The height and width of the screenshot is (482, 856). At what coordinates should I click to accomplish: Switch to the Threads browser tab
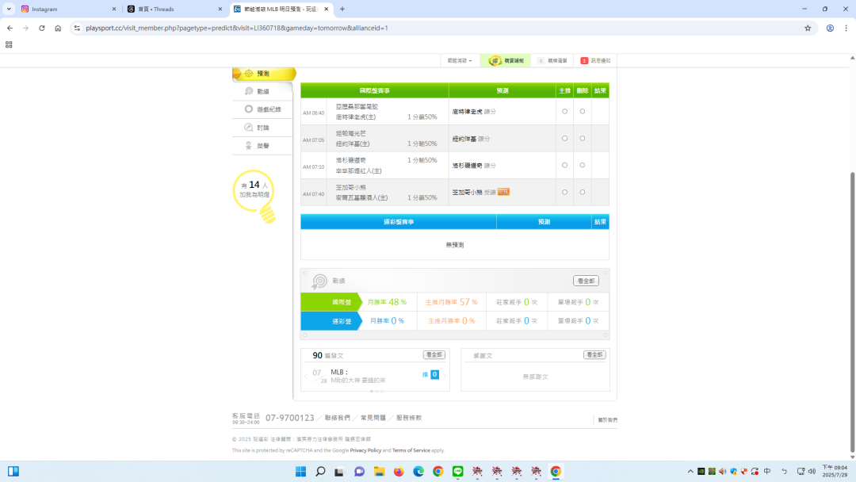(170, 9)
